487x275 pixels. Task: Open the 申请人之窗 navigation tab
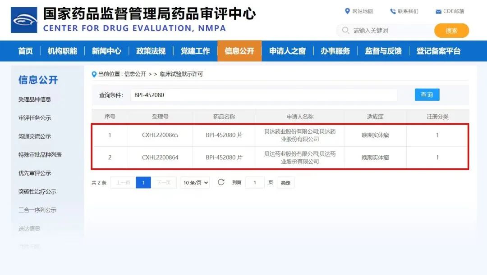pos(287,51)
